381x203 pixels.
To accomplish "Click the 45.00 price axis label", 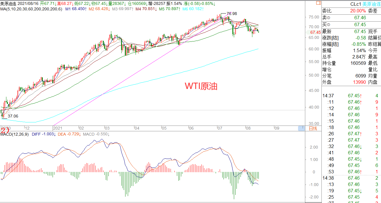I will pyautogui.click(x=314, y=90).
